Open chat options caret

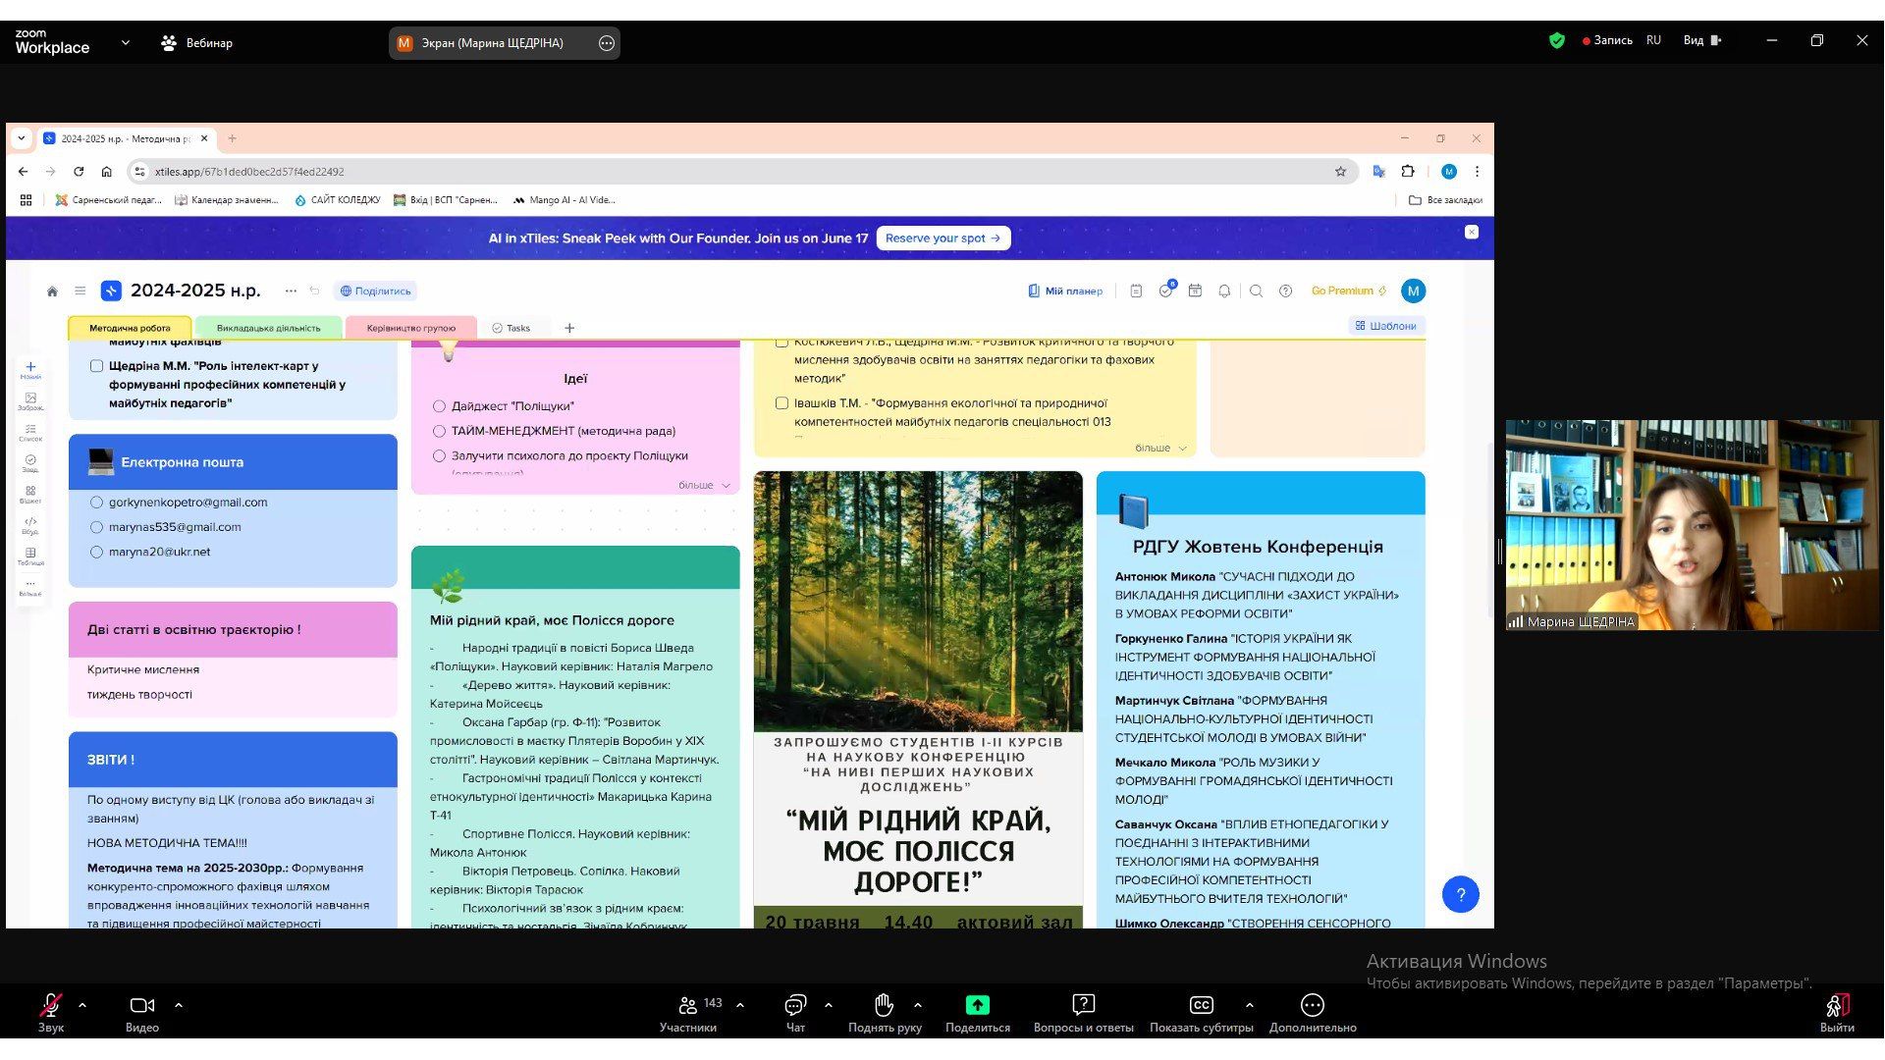click(x=829, y=1005)
